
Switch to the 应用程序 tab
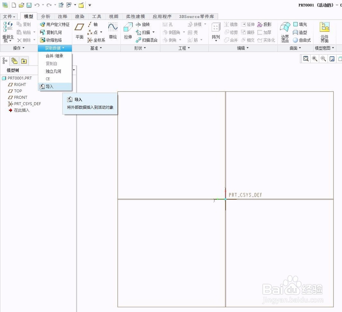(x=162, y=16)
